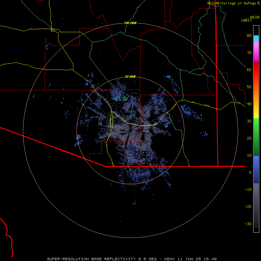Screen dimensions: 261x261
Task: Click the 50 dBZ scale value
Action: (249, 87)
